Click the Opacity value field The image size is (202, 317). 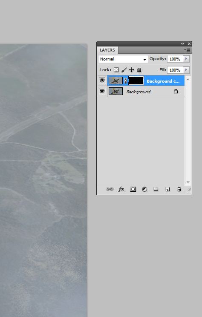point(175,59)
